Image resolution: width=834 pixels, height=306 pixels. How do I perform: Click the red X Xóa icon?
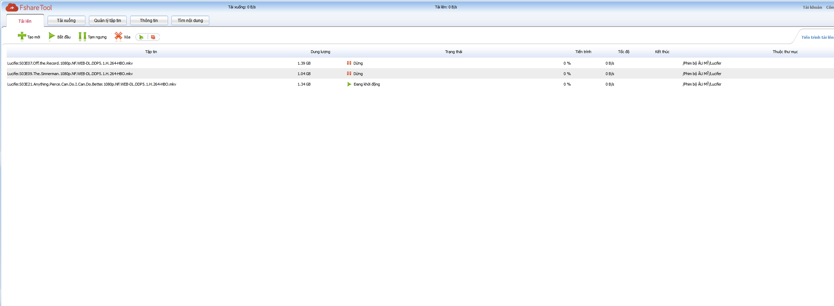(x=119, y=36)
